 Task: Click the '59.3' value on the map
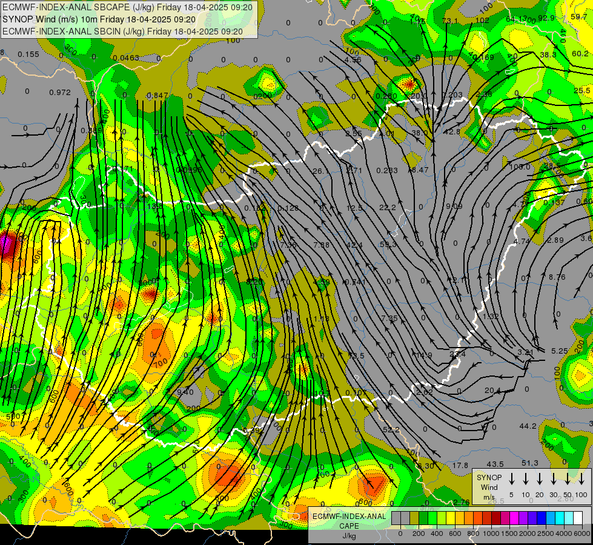(x=388, y=245)
